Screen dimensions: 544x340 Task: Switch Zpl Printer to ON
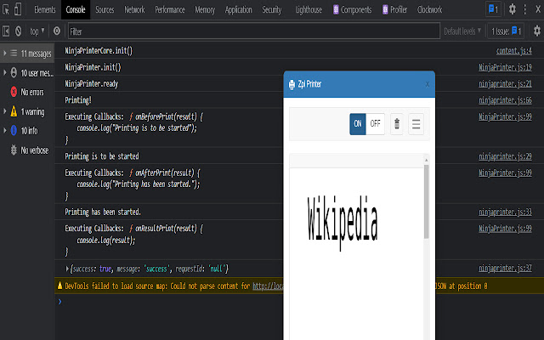[358, 123]
